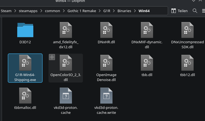This screenshot has width=205, height=121.
Task: Select the OpenImageDenoise.dll file
Action: 106,68
